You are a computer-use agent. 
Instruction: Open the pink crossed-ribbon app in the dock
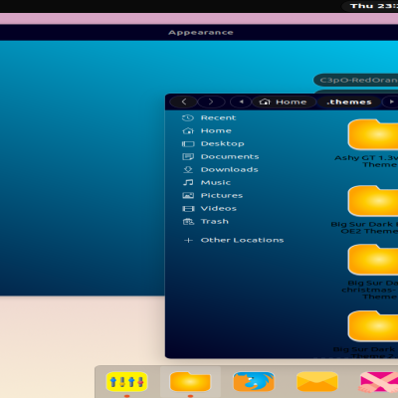379,382
